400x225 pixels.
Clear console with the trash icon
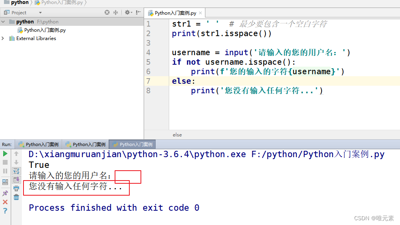click(16, 197)
